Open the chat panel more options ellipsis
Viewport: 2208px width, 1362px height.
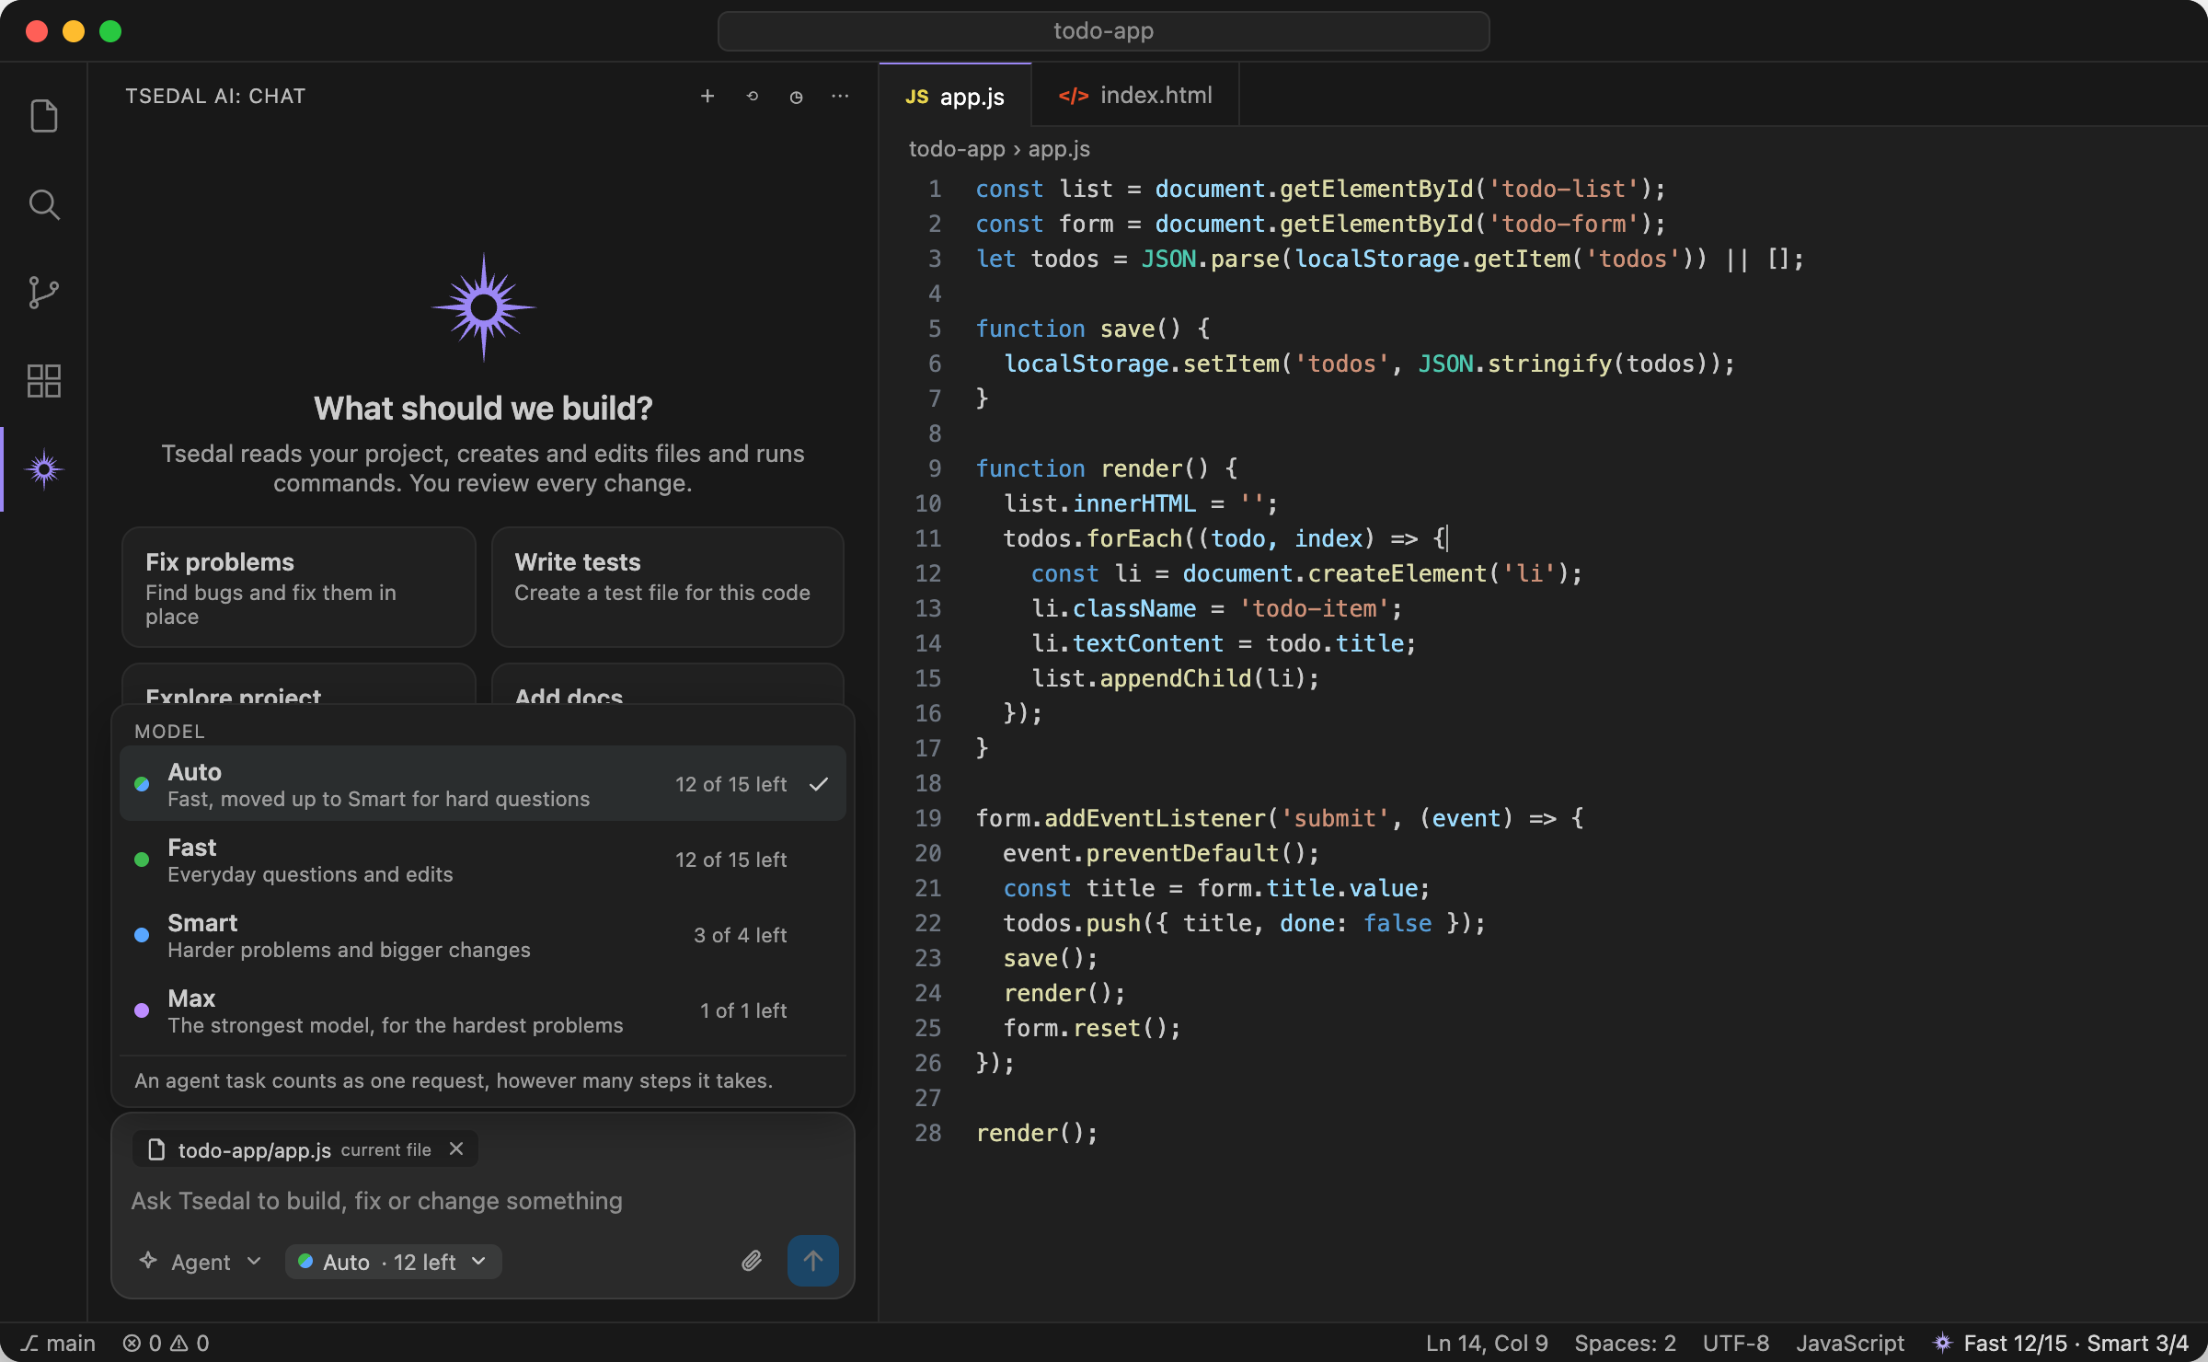click(x=840, y=96)
